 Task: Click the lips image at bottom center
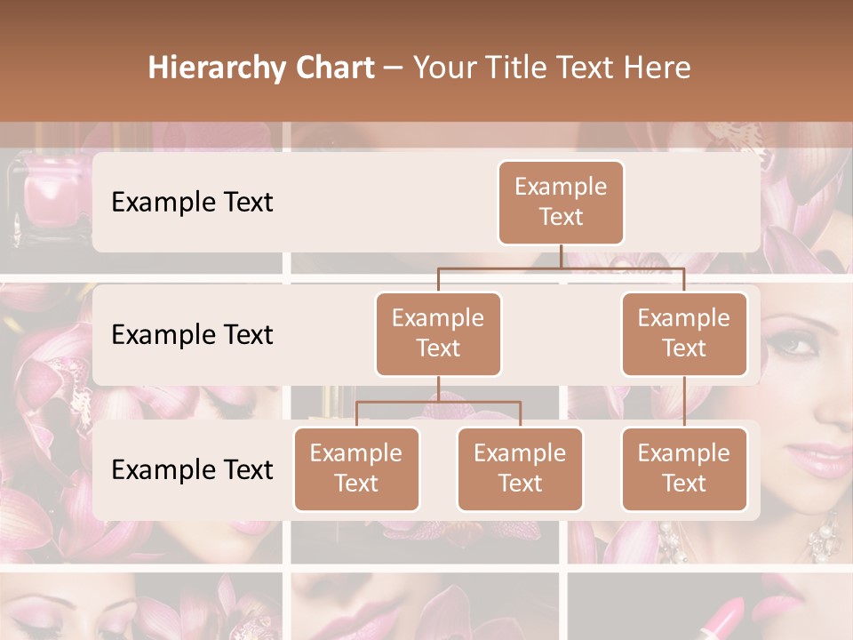click(418, 612)
